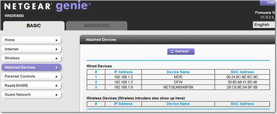Screen dimensions: 277x114
Task: Click the NETGEAR genie logo
Action: tap(47, 7)
